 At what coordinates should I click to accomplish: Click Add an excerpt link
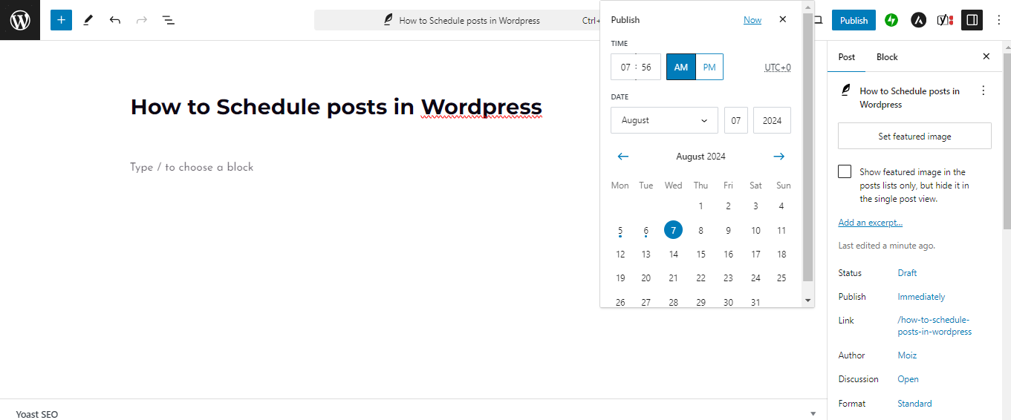coord(871,222)
